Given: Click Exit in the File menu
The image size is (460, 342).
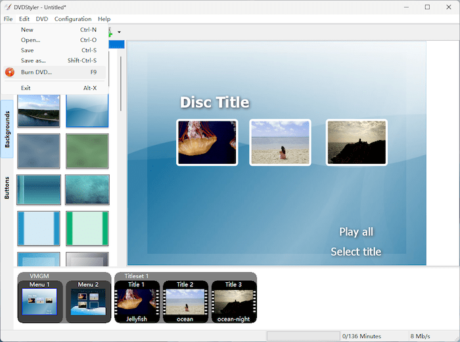Looking at the screenshot, I should coord(26,88).
